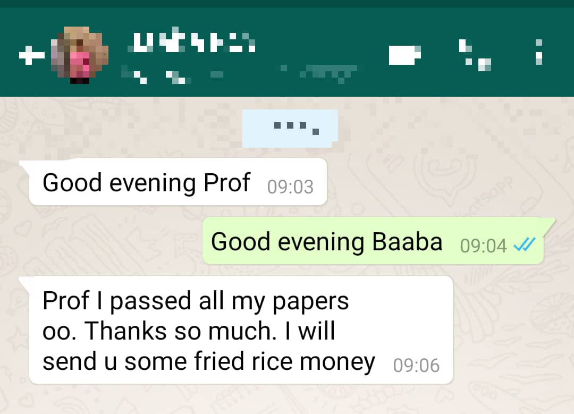Viewport: 574px width, 414px height.
Task: Tap the back arrow in the header
Action: point(31,55)
